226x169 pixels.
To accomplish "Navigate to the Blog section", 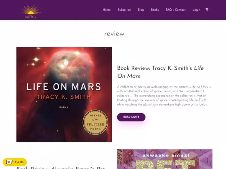I will (141, 10).
